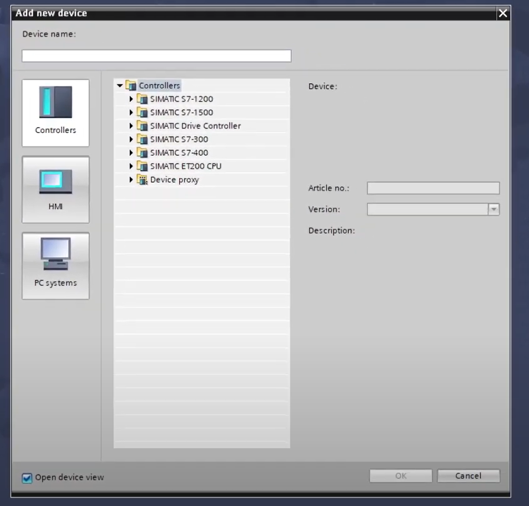Collapse the Controllers tree node

[x=120, y=85]
